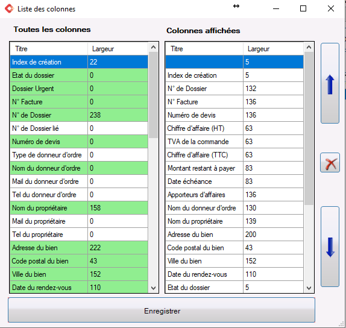Screen dimensions: 346x328
Task: Select 'Mail du propriétaire' row in left list
Action: [79, 221]
